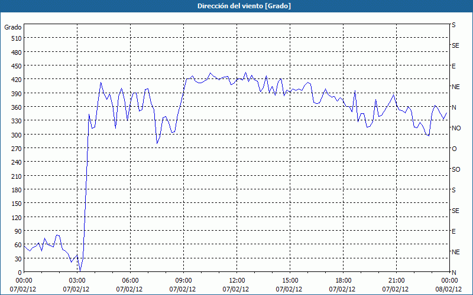Viewport: 473px width, 295px height.
Task: Click the 120 y-axis value
Action: pyautogui.click(x=17, y=218)
